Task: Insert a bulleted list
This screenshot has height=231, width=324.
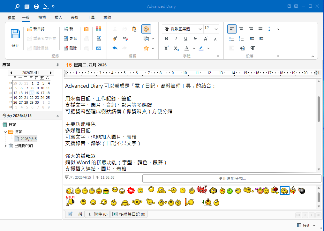Action: pos(232,38)
